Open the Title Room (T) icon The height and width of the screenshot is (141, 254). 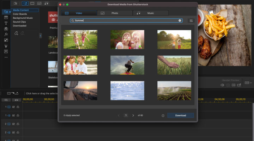6,23
